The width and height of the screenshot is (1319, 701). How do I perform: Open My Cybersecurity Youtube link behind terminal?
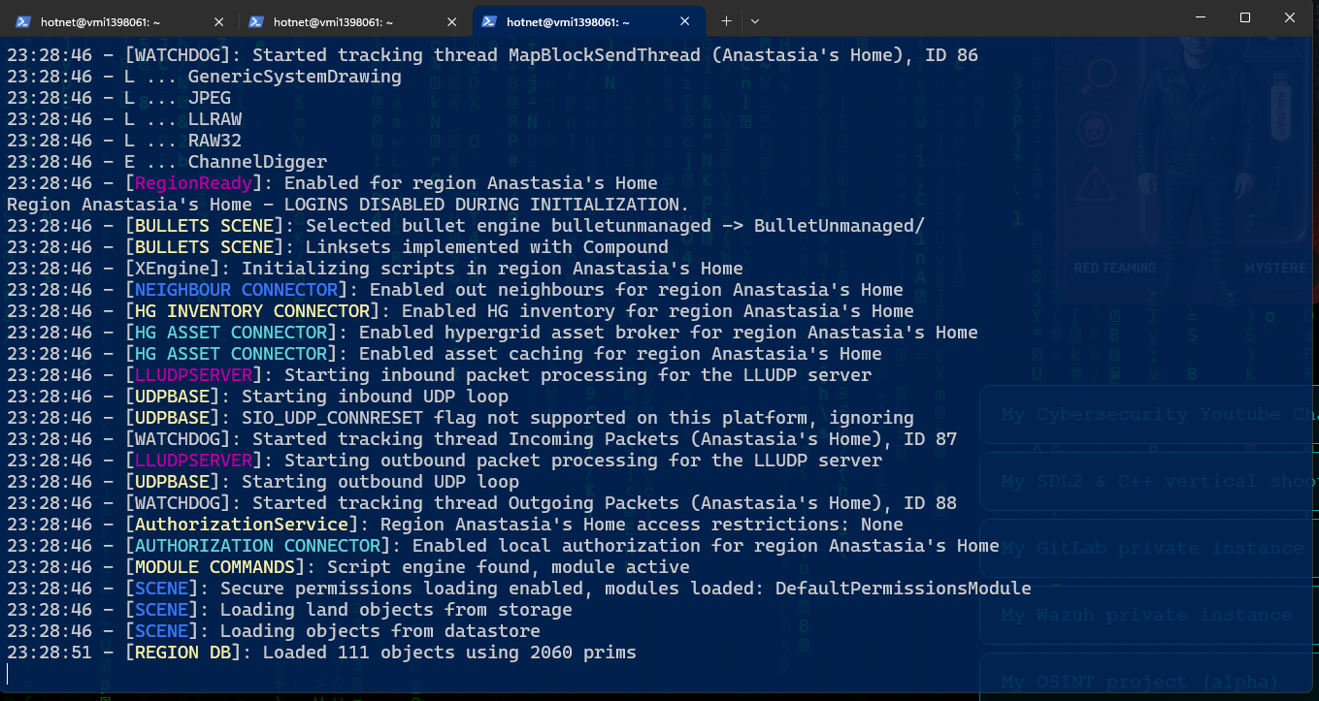coord(1149,415)
